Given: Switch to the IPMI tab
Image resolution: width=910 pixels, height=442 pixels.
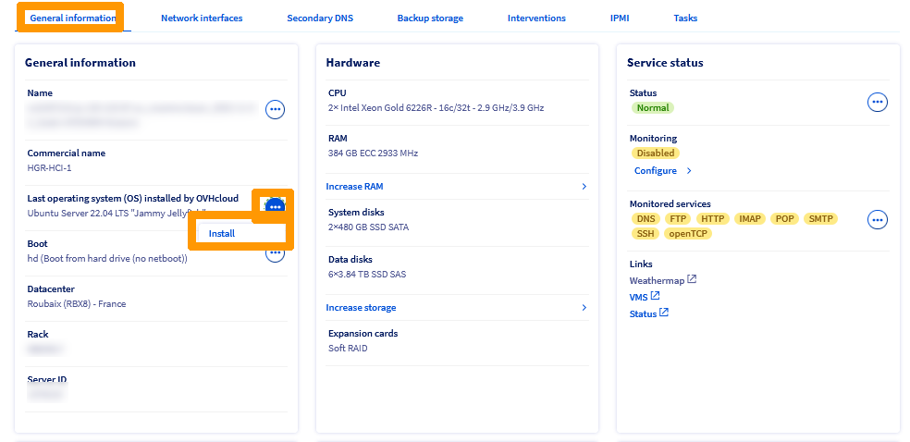Looking at the screenshot, I should (620, 18).
